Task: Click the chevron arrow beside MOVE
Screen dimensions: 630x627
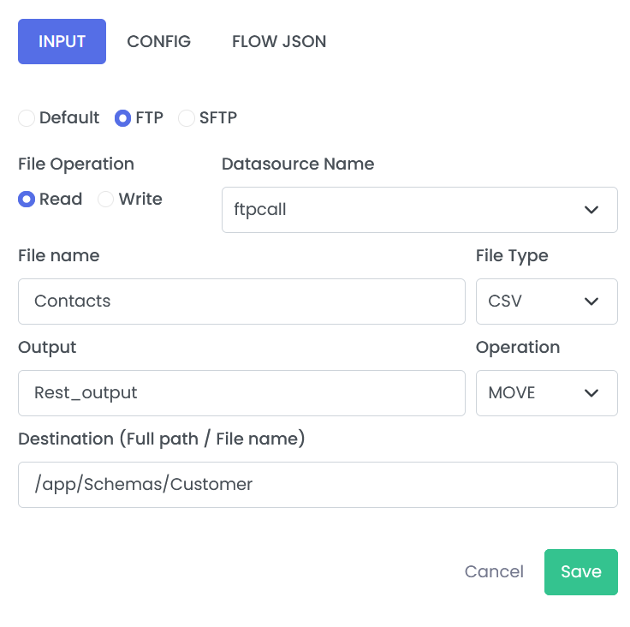Action: [x=591, y=393]
